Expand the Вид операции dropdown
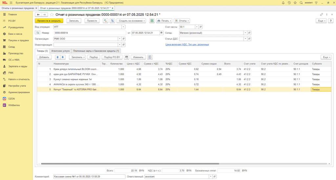The width and height of the screenshot is (336, 180). pyautogui.click(x=123, y=27)
